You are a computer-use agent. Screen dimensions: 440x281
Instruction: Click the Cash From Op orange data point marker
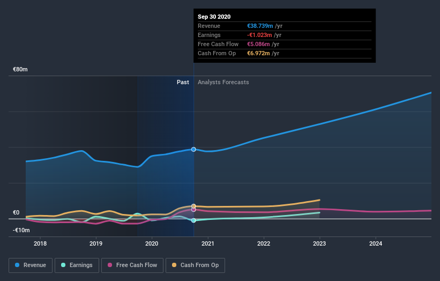[x=193, y=206]
